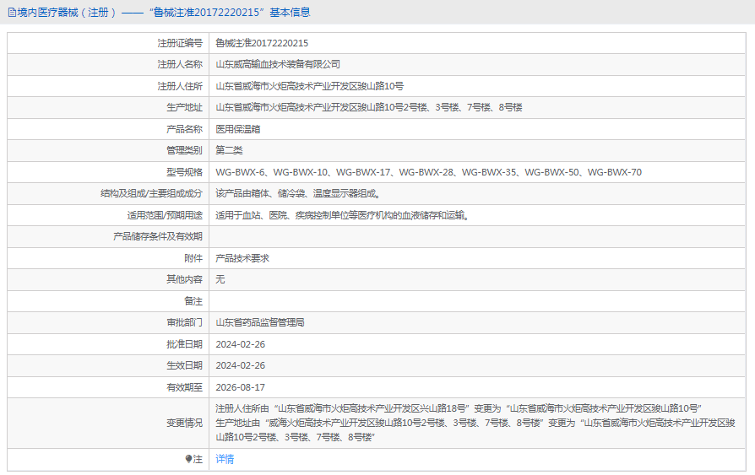Click the 有效期至 label
This screenshot has width=755, height=475.
(x=184, y=387)
